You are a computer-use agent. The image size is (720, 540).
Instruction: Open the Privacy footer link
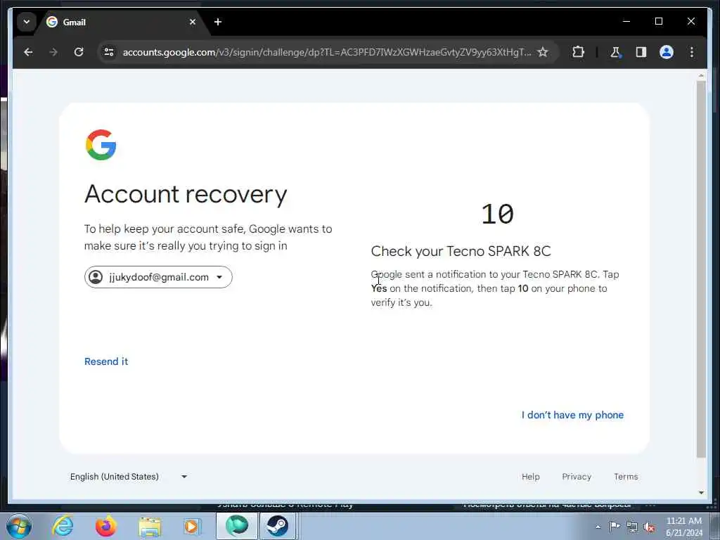[577, 477]
